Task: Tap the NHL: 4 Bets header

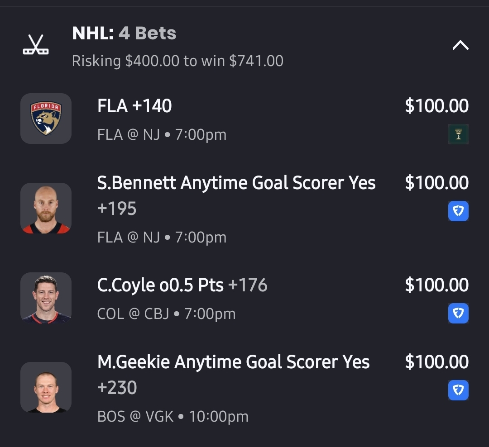Action: [x=124, y=33]
